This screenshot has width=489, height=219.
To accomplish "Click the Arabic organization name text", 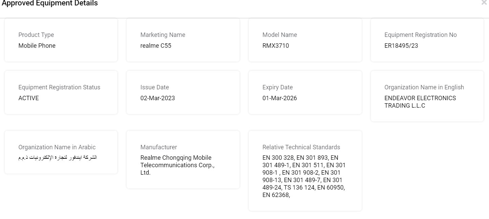I will [58, 158].
